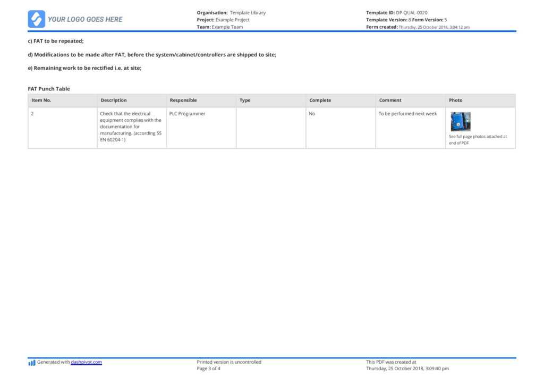
Task: Expand the Description column header
Action: pos(113,100)
